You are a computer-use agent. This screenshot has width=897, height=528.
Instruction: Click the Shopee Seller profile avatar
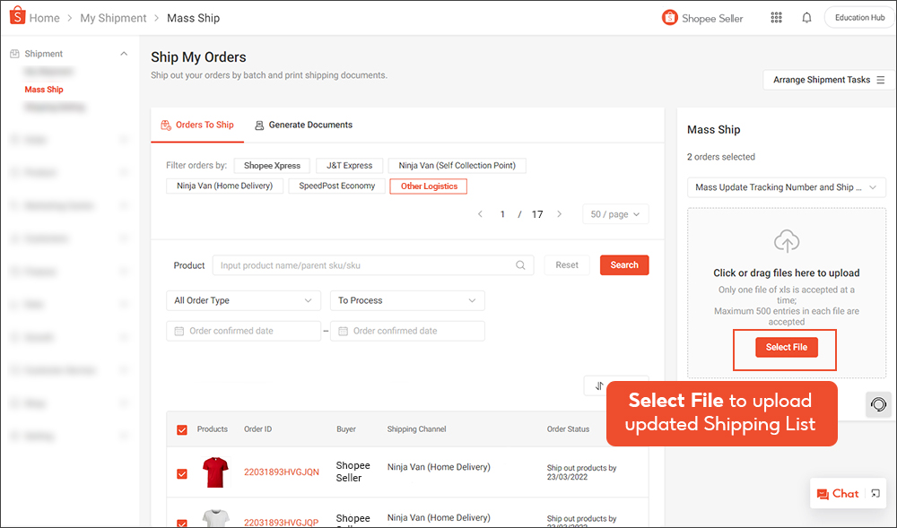pos(669,17)
